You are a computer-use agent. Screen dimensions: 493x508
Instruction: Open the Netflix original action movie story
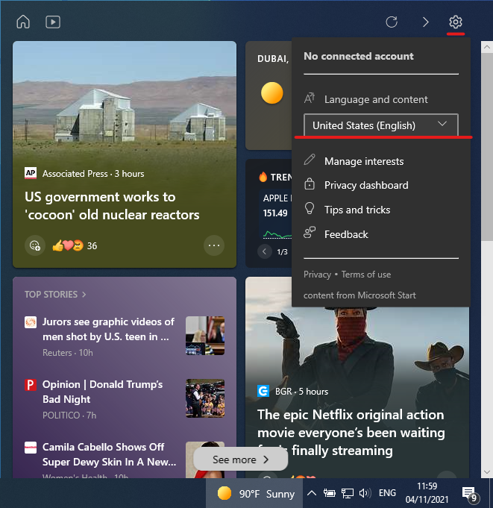pyautogui.click(x=351, y=433)
